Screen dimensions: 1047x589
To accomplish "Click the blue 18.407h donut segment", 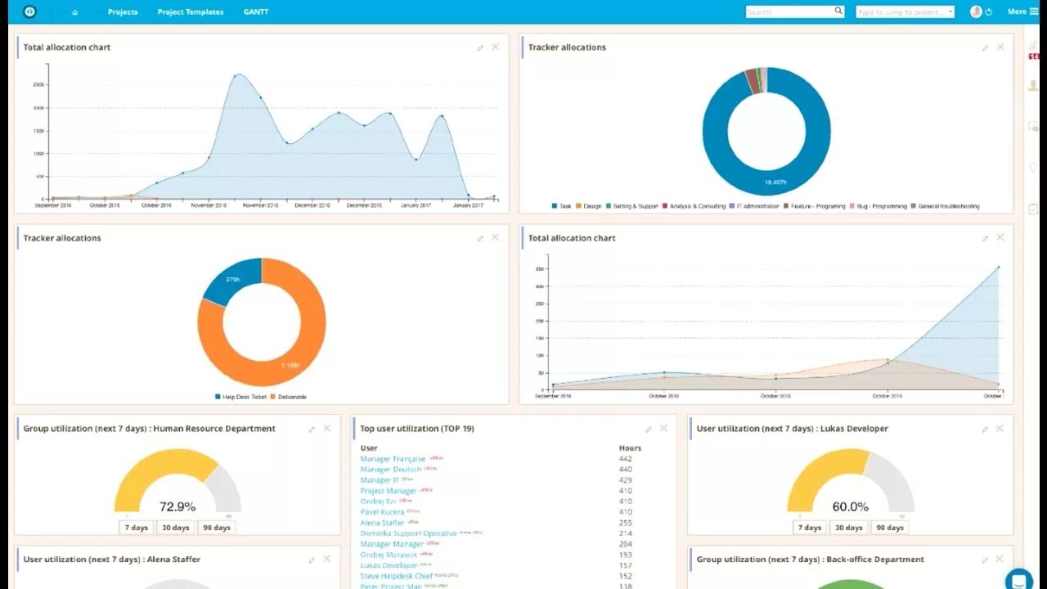I will 766,182.
